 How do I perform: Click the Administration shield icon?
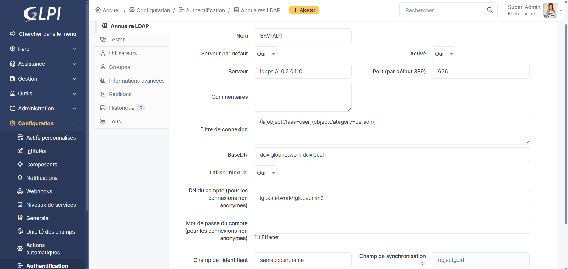(13, 108)
